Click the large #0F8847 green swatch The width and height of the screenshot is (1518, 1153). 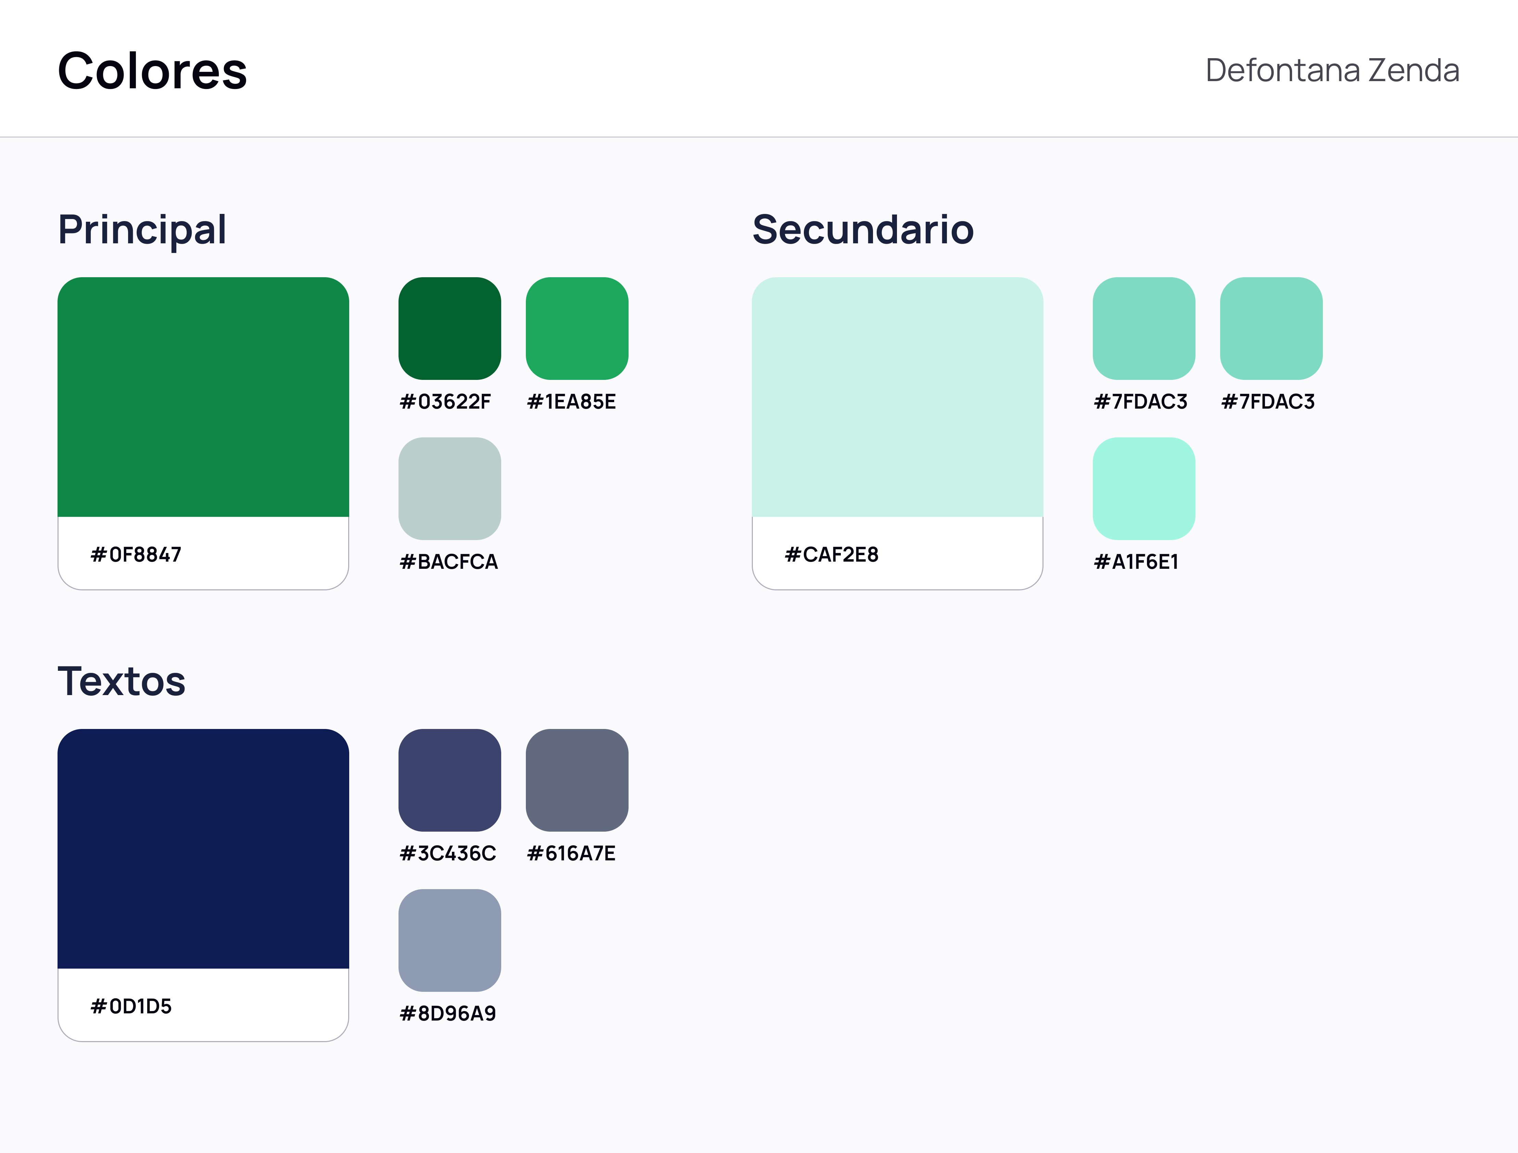[203, 397]
